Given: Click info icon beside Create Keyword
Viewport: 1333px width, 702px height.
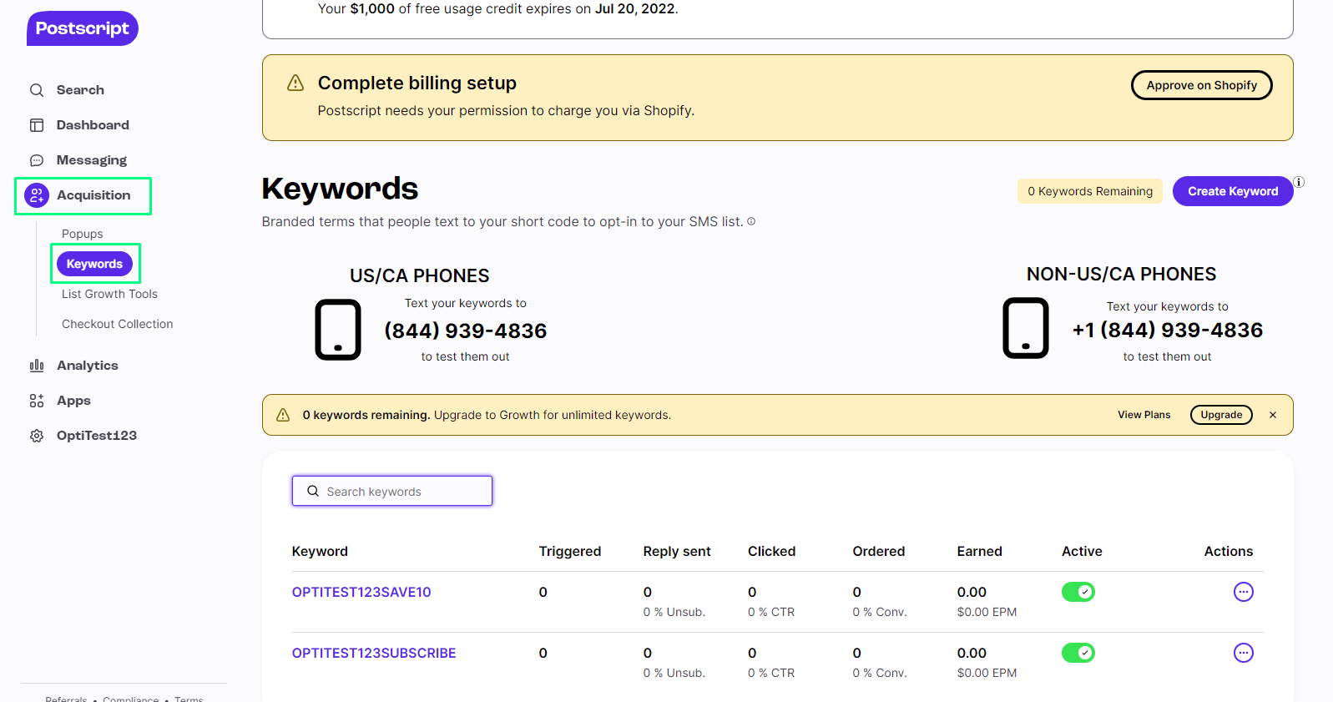Looking at the screenshot, I should click(x=1299, y=182).
